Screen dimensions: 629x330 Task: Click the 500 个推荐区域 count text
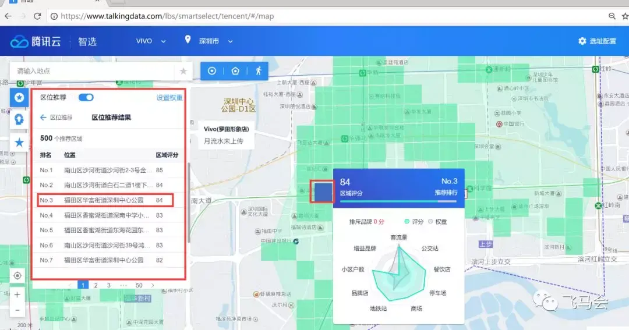[x=61, y=139]
